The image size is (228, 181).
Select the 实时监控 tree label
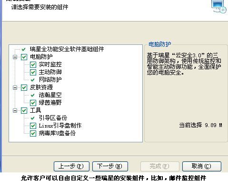pyautogui.click(x=50, y=64)
